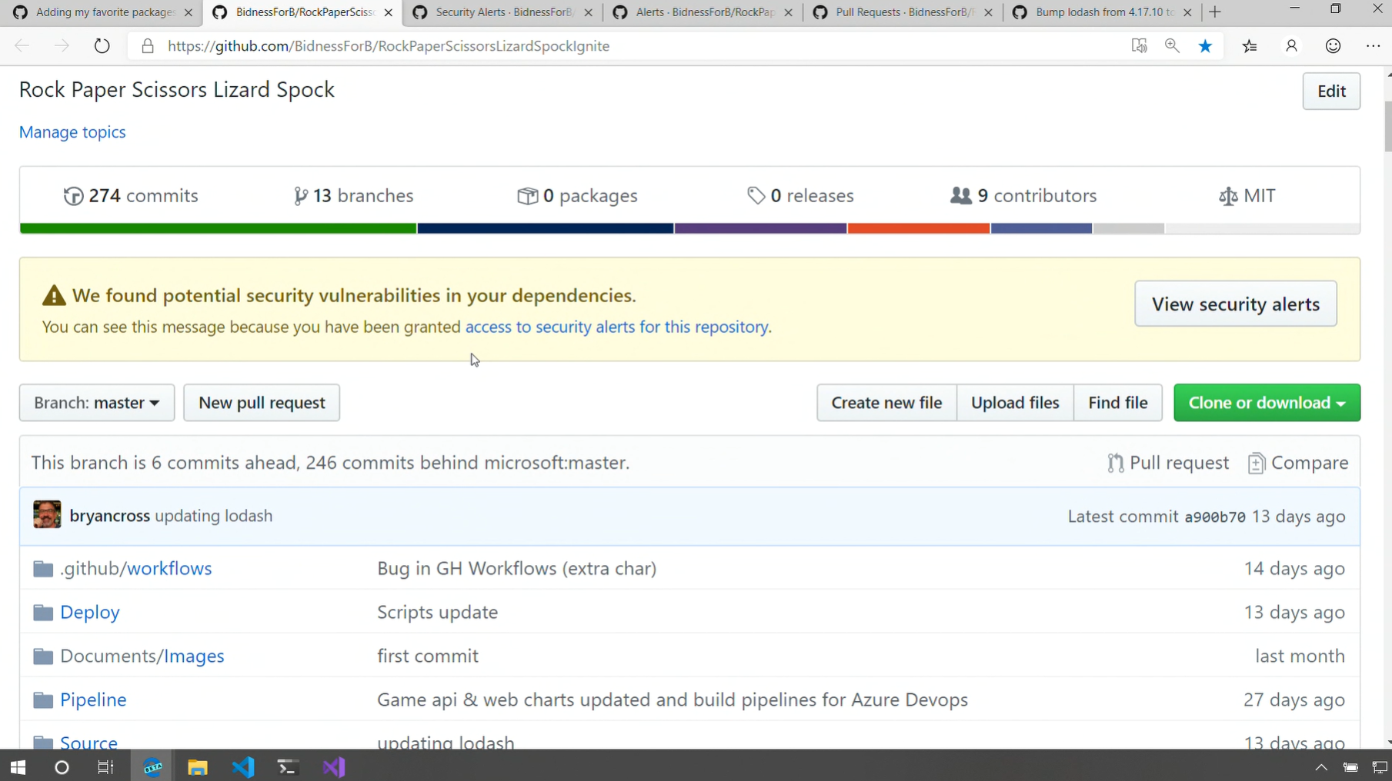Open the Documents/Images folder
The width and height of the screenshot is (1392, 781).
click(142, 656)
